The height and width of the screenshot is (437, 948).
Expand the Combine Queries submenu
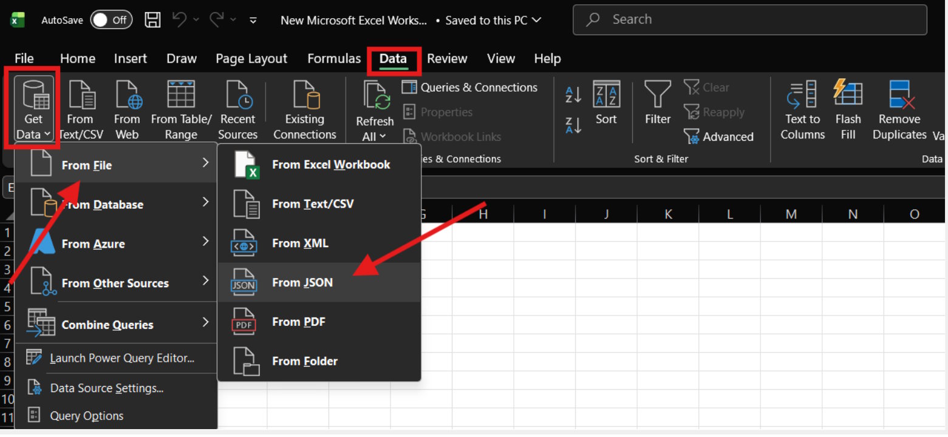pyautogui.click(x=116, y=324)
